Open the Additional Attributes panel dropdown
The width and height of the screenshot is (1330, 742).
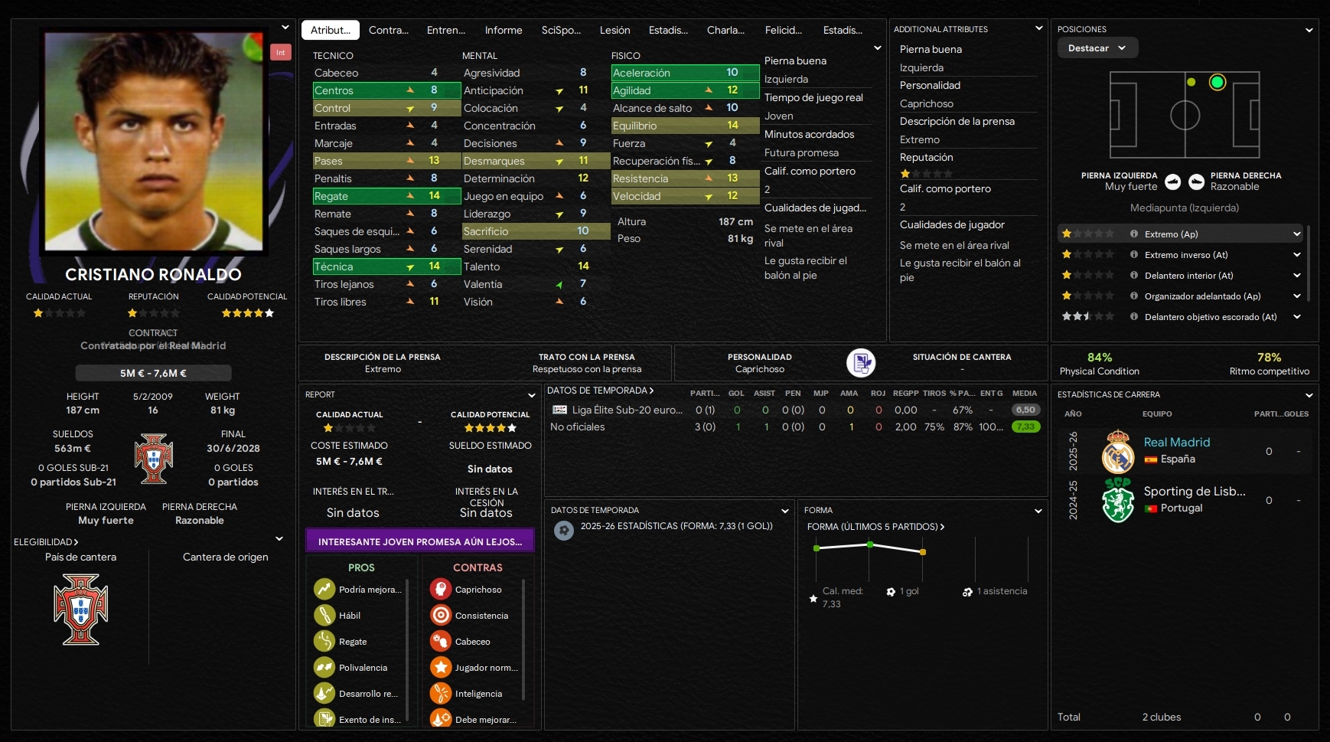point(1039,28)
